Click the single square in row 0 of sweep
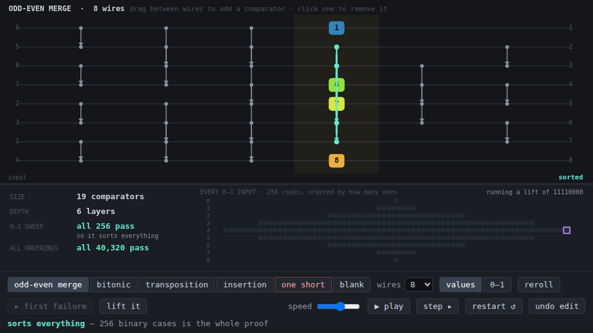 pyautogui.click(x=396, y=201)
